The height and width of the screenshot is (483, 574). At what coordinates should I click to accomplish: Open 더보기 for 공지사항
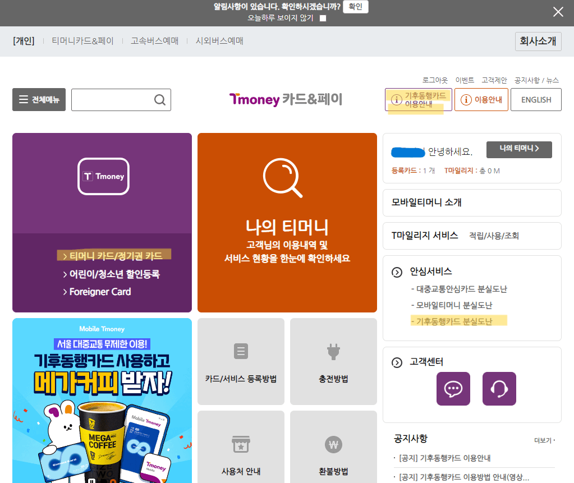pos(544,440)
